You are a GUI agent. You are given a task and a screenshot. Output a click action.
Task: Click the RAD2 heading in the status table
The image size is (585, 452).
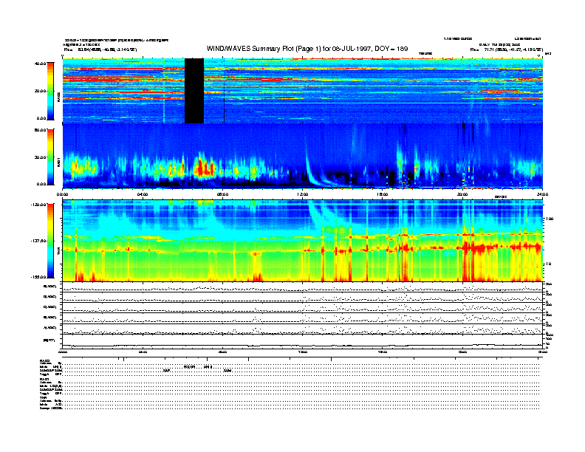(44, 360)
